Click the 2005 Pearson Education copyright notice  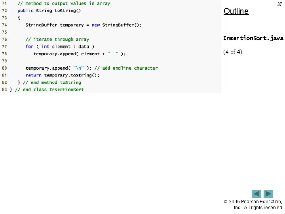click(x=254, y=204)
